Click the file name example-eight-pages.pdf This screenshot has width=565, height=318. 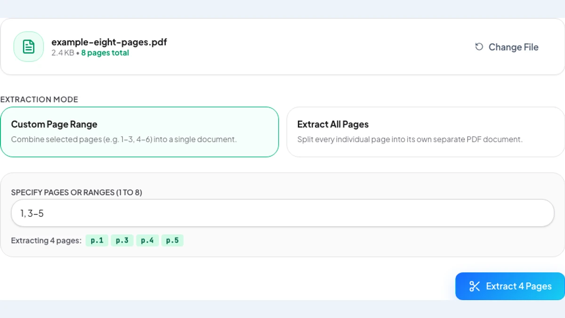109,42
